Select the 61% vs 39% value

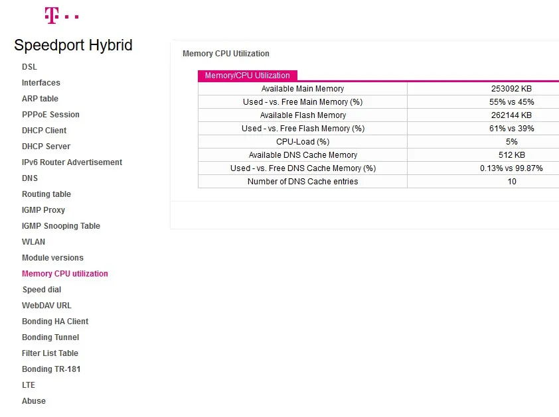tap(511, 129)
